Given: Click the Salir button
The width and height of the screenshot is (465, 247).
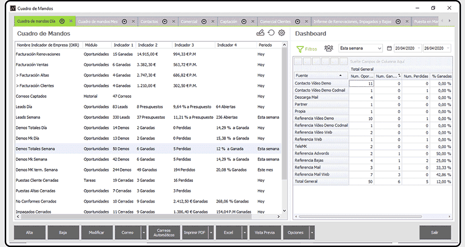Looking at the screenshot, I should tap(435, 233).
